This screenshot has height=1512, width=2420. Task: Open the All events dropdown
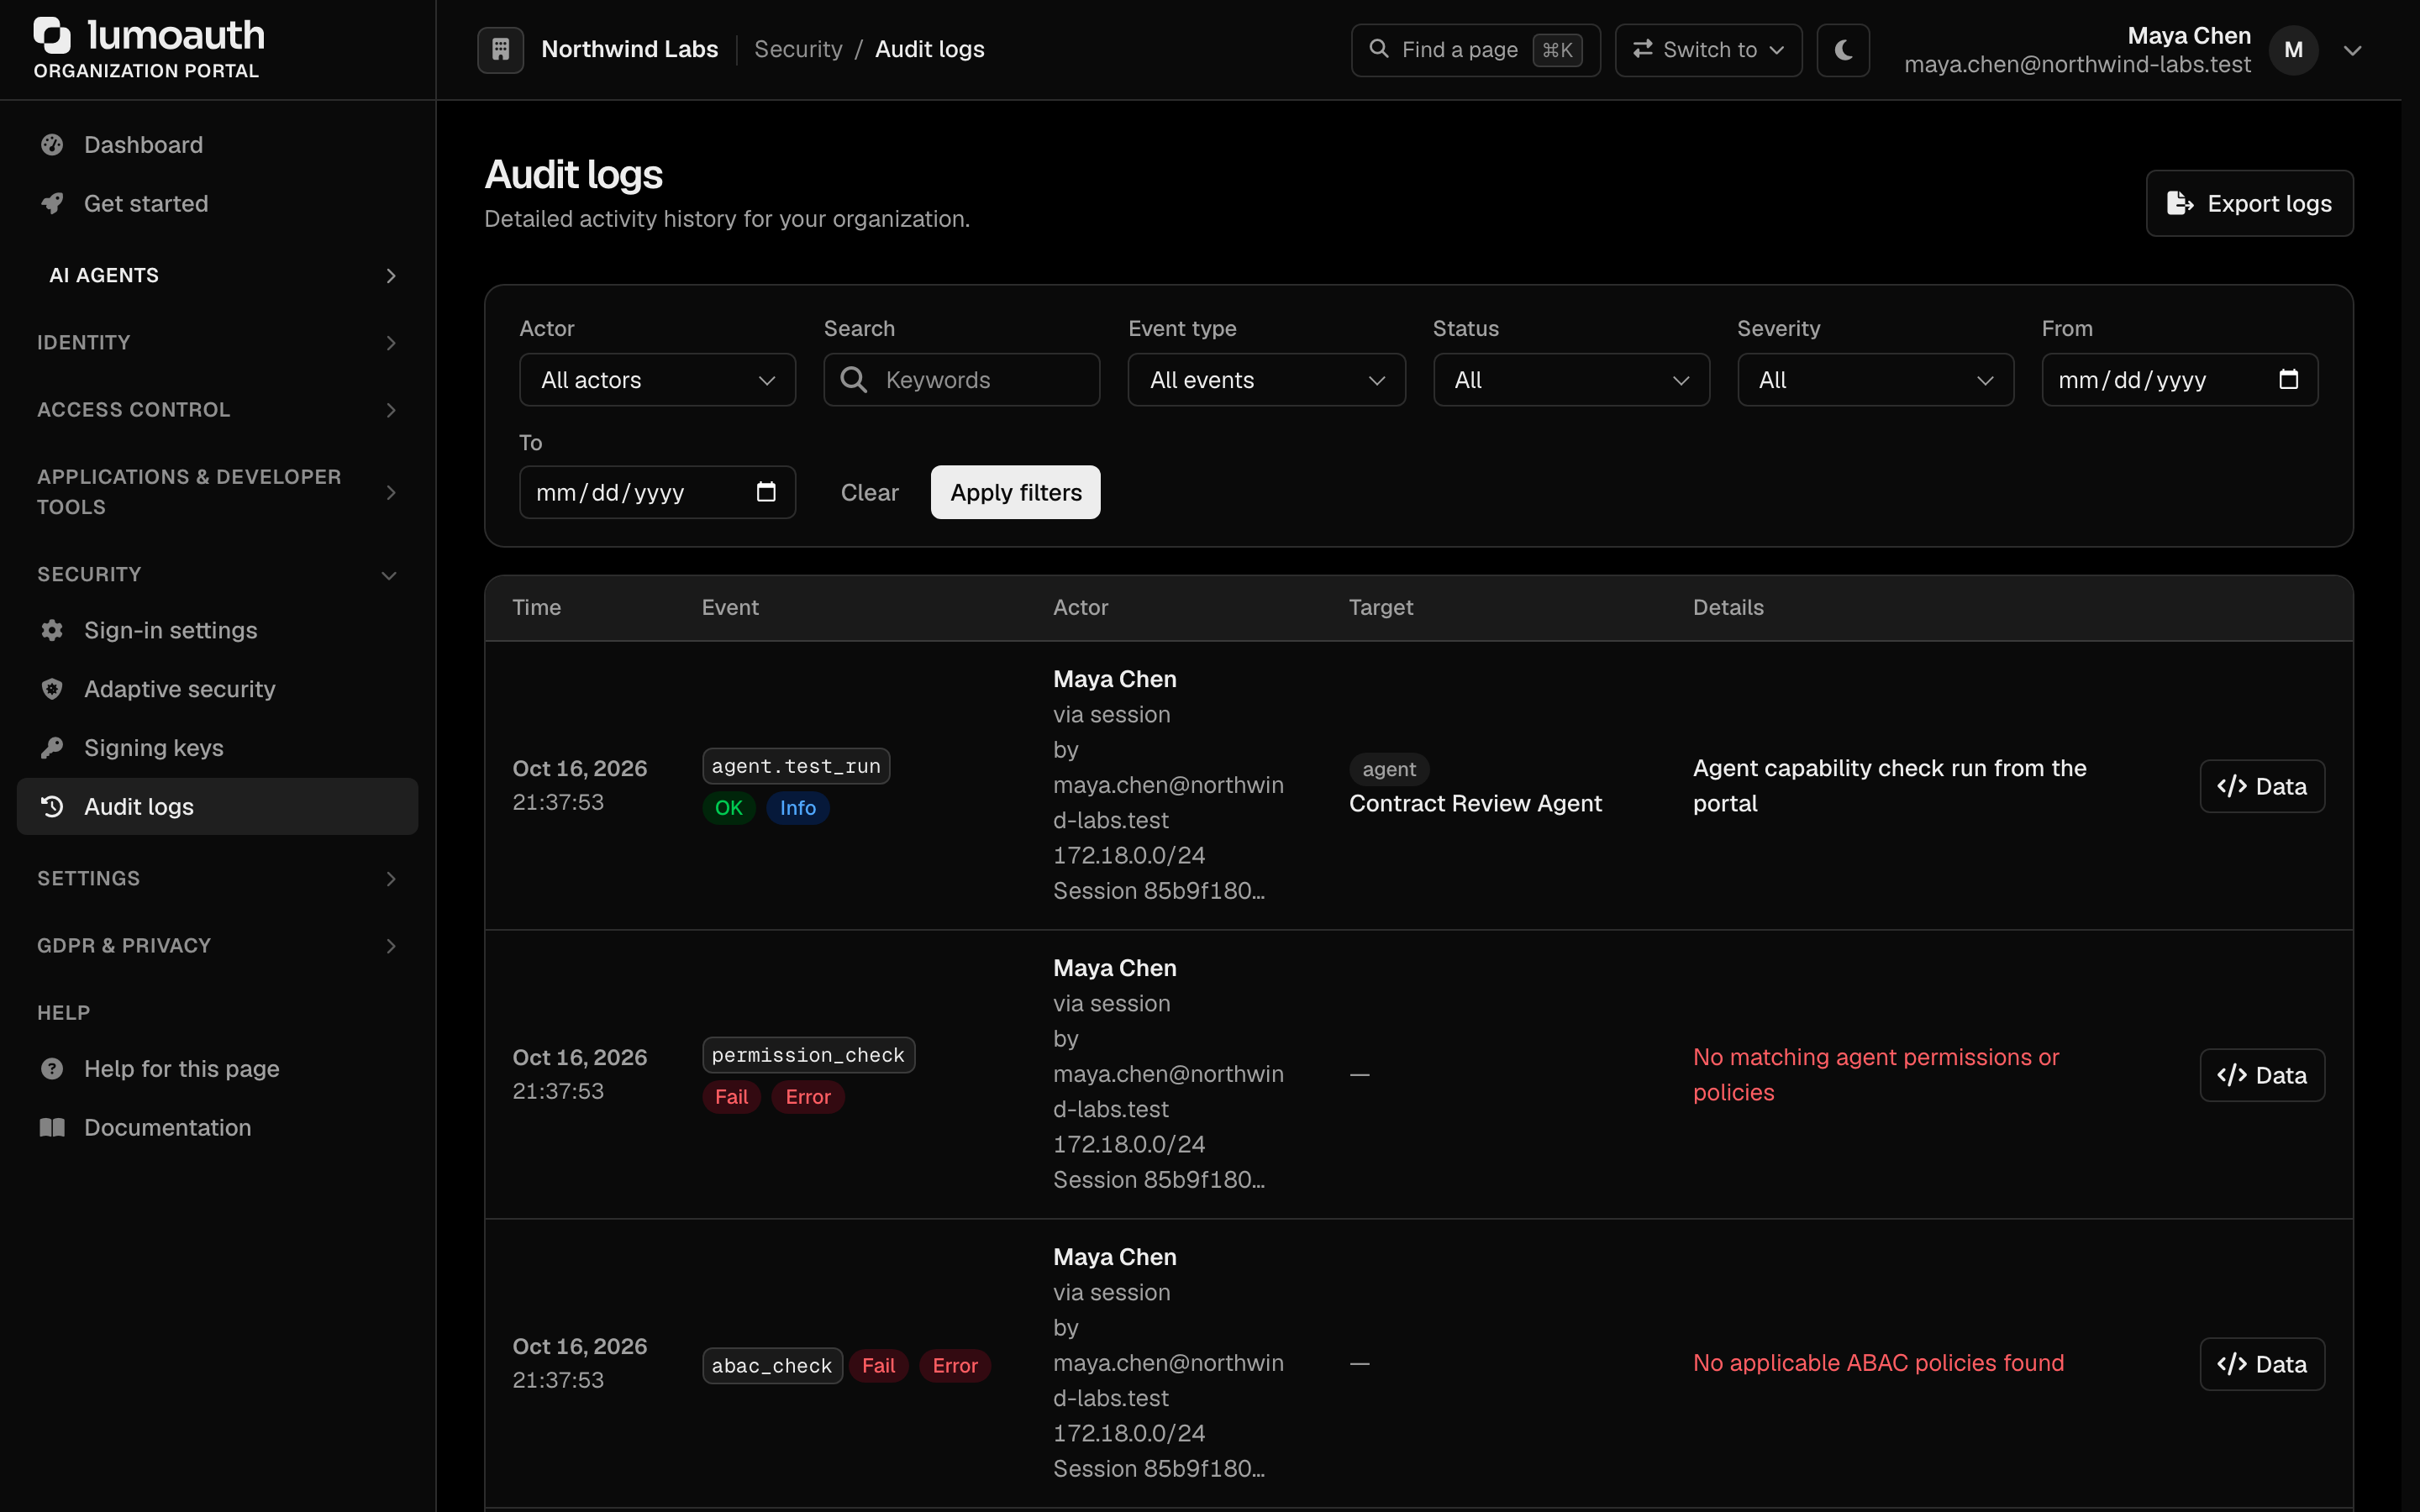(x=1266, y=380)
